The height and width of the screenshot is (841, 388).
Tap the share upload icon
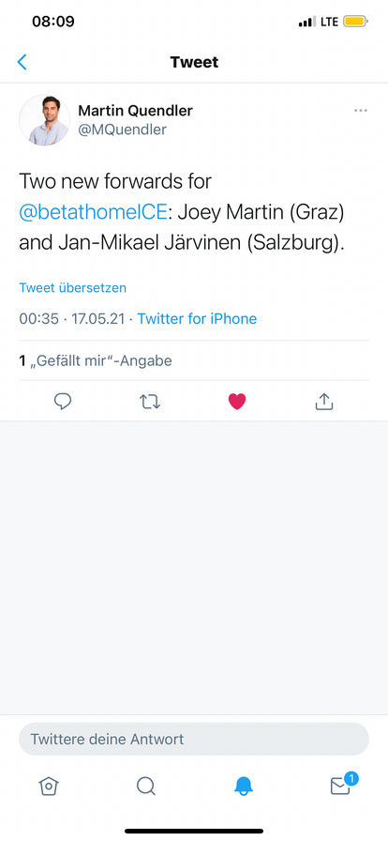click(324, 401)
